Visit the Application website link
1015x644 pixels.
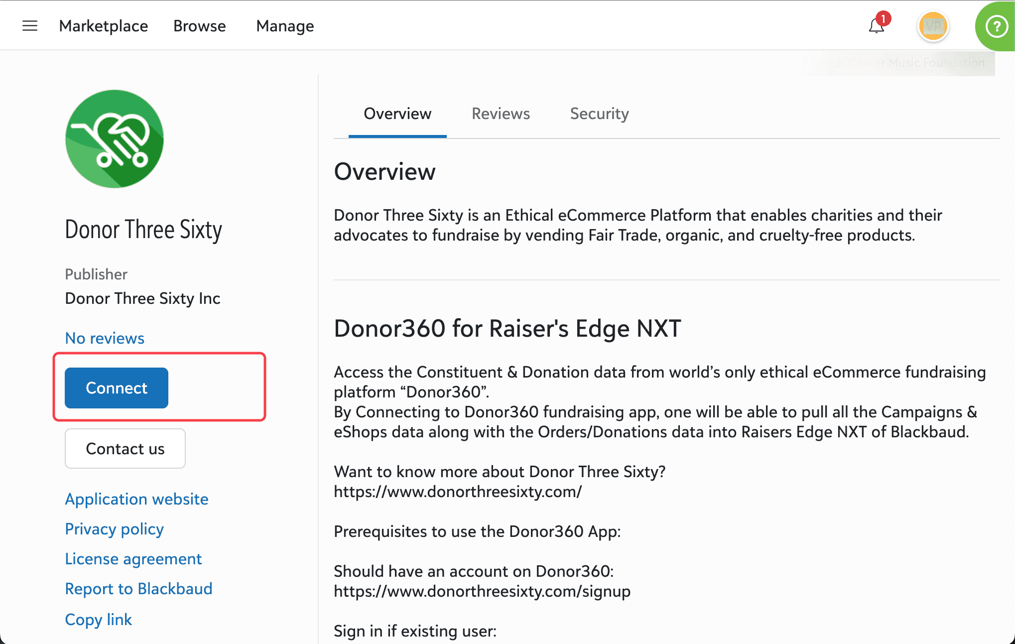tap(136, 499)
